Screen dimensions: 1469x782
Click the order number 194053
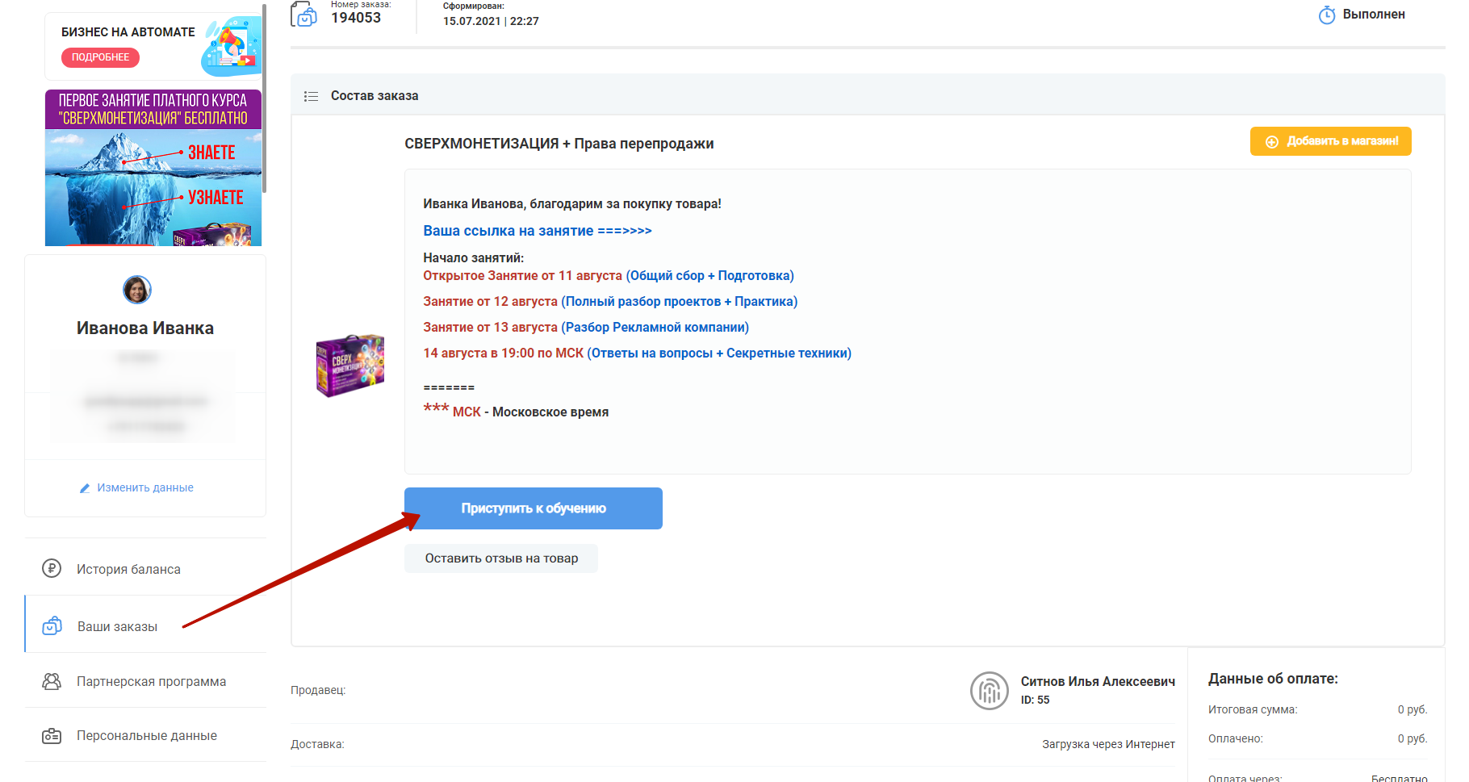click(x=356, y=18)
